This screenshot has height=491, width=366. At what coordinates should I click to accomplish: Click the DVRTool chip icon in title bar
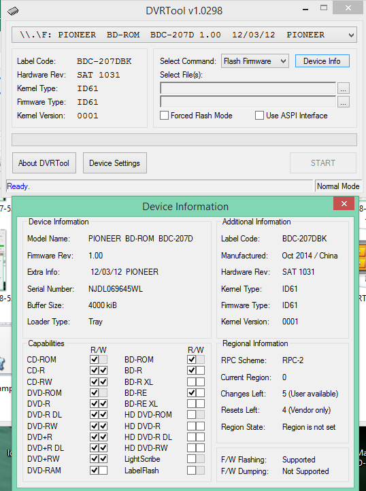coord(13,11)
